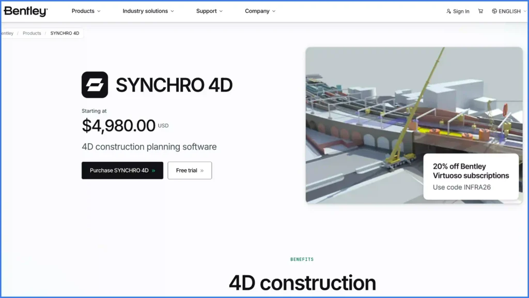Screen dimensions: 529x298
Task: Click the Purchase SYNCHRO 4D button
Action: (122, 170)
